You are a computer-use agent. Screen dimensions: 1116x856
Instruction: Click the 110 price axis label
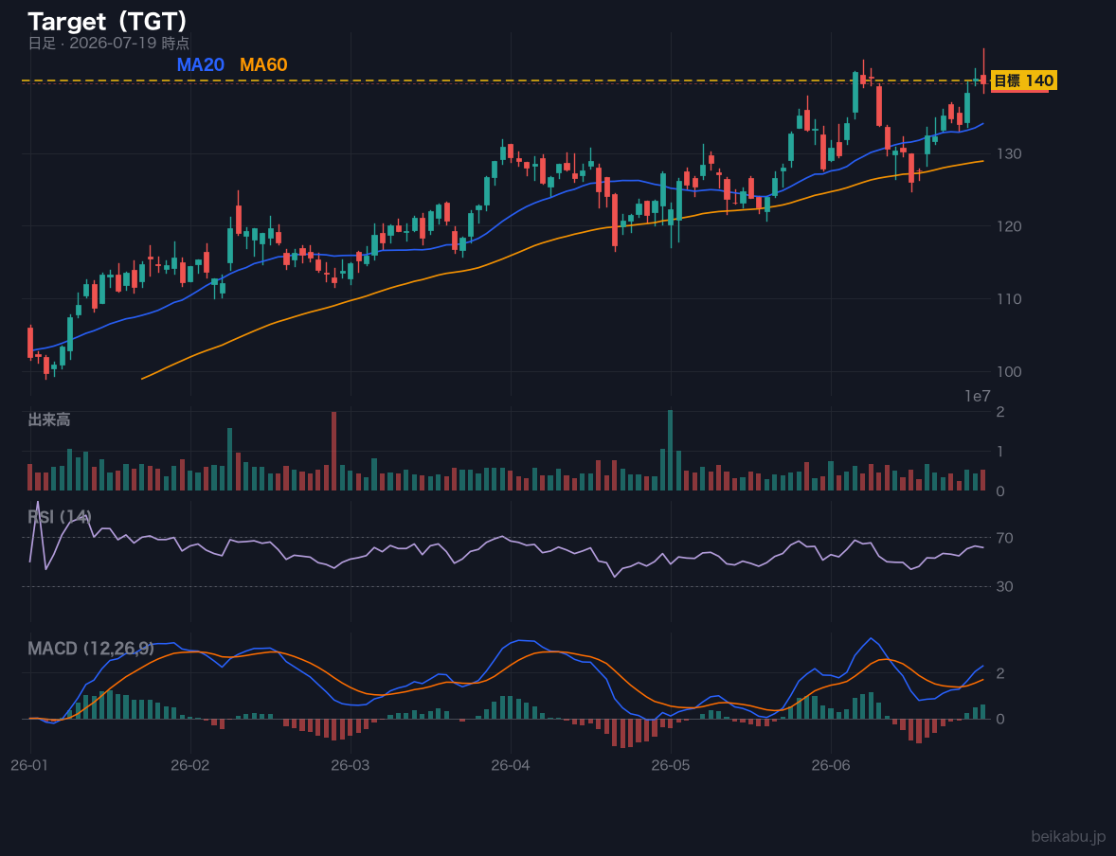(1009, 299)
